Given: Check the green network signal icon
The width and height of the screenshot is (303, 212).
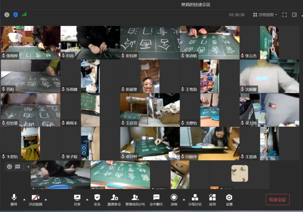Looking at the screenshot, I should coord(24,14).
